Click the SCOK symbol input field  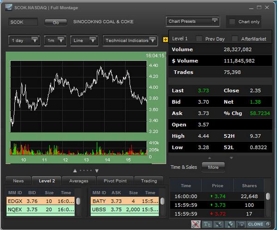pos(23,22)
